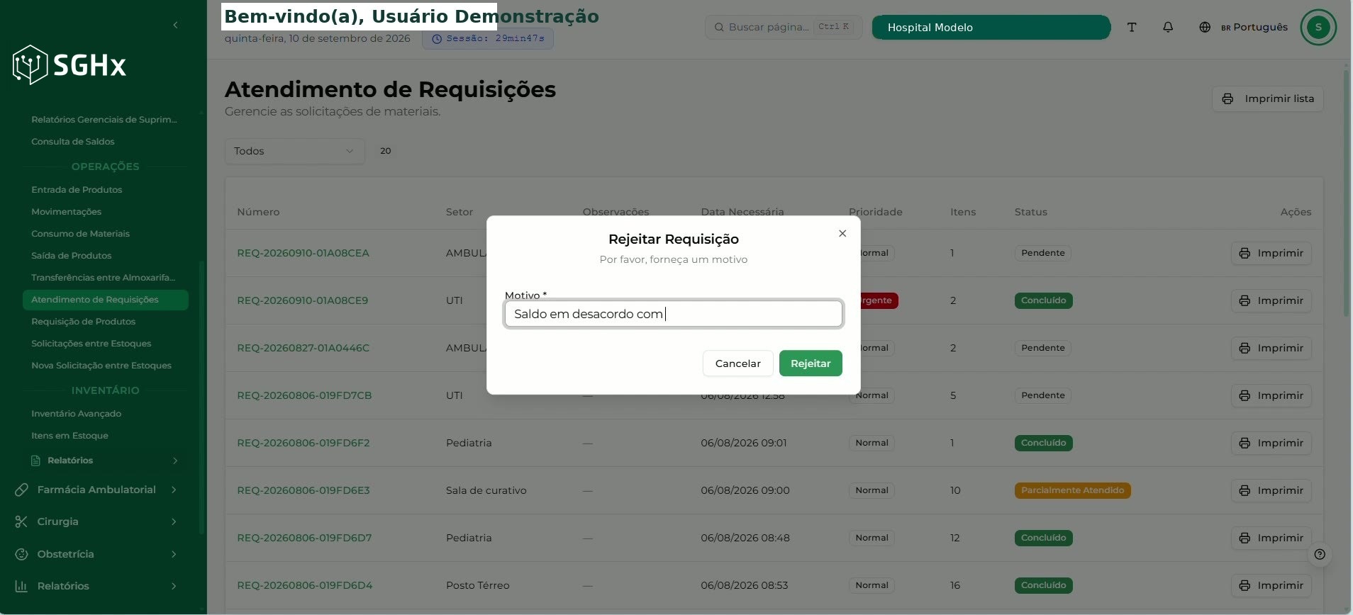Cancel the rejection dialog
This screenshot has height=615, width=1353.
(x=737, y=363)
